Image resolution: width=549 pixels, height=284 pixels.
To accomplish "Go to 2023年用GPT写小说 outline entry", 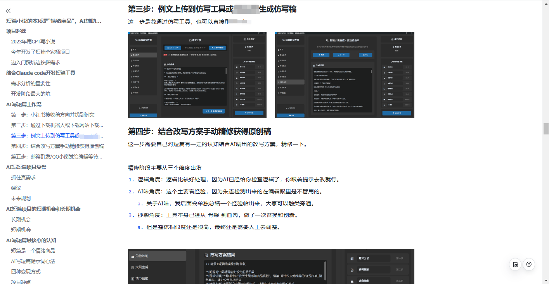I will 33,41.
